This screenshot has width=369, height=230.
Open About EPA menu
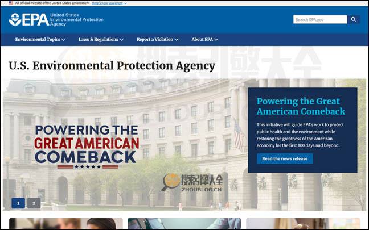point(205,39)
